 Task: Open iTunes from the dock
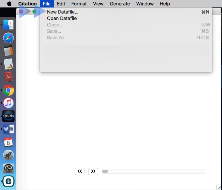8,103
